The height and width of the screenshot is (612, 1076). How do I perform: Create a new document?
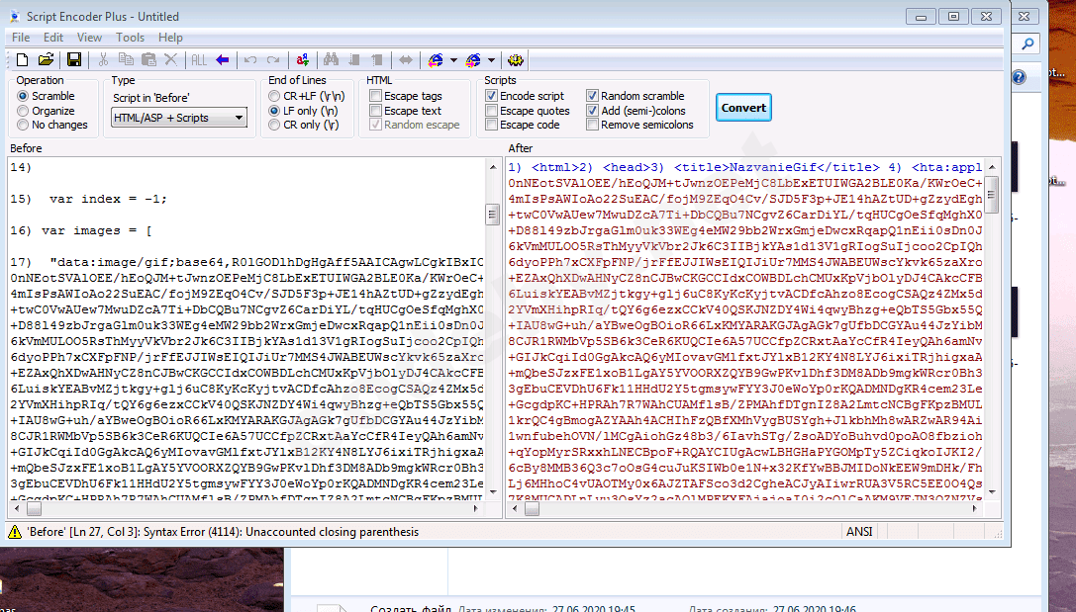point(21,60)
